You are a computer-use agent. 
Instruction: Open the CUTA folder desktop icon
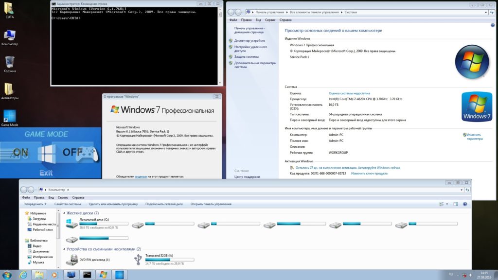[9, 11]
